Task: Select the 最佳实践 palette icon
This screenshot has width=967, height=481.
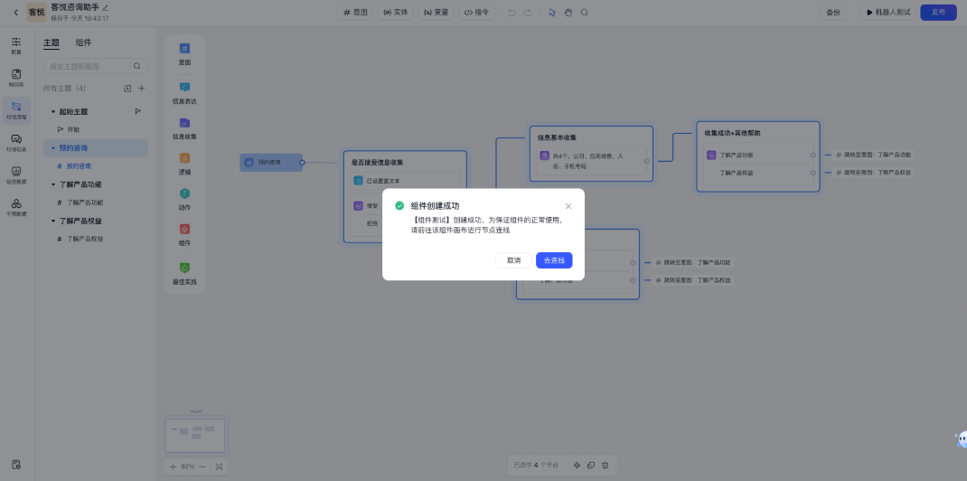Action: (x=184, y=268)
